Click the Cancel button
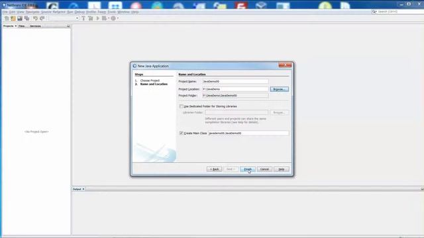Screen dimensions: 424x238 264,169
